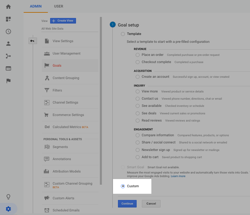
Task: Select the View more radio option
Action: tap(137, 91)
